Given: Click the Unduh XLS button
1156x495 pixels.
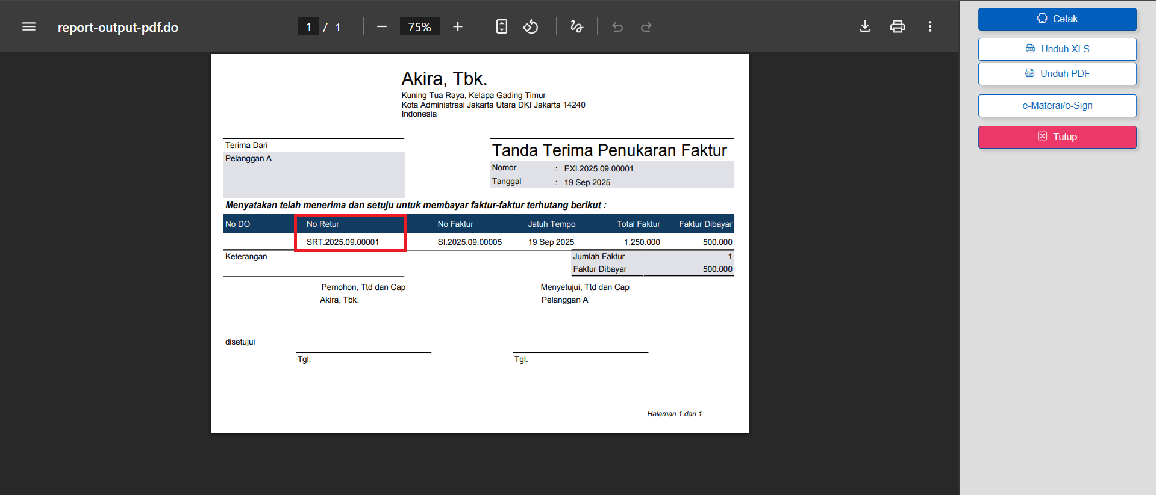Looking at the screenshot, I should click(x=1057, y=49).
